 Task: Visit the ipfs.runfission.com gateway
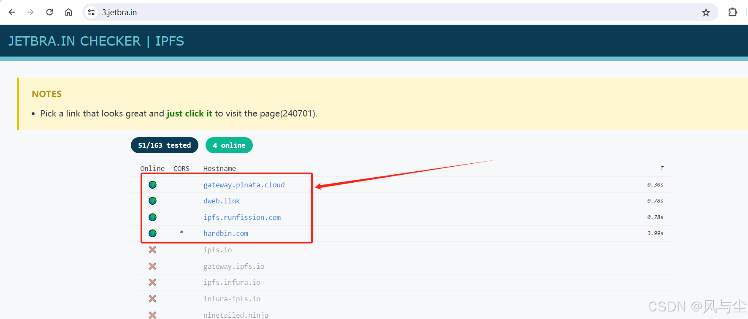(242, 217)
